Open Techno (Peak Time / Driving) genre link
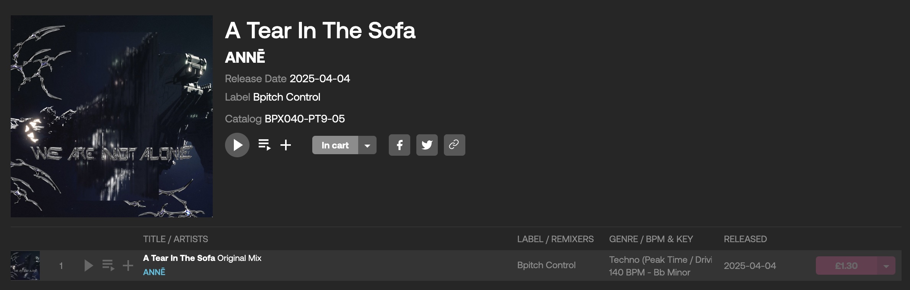Viewport: 910px width, 290px height. 660,260
